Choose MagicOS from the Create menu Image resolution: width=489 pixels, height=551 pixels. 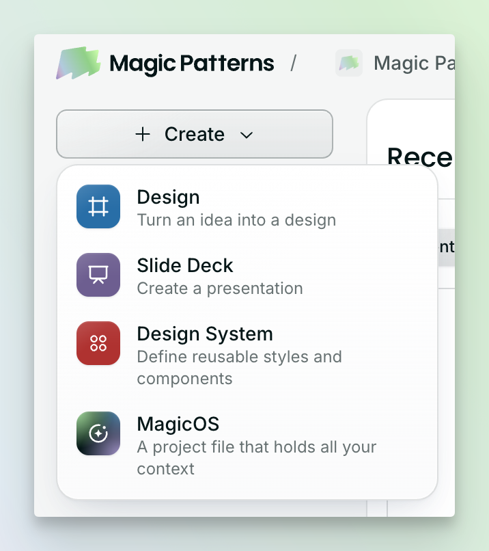[247, 446]
